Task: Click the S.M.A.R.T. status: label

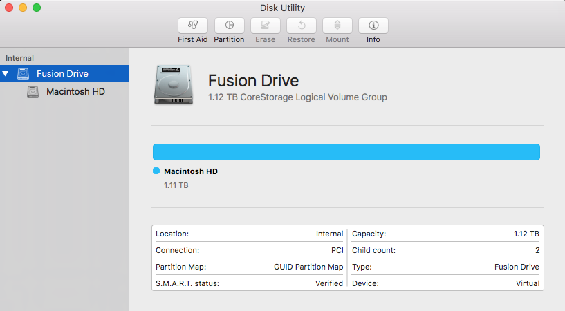Action: click(187, 283)
